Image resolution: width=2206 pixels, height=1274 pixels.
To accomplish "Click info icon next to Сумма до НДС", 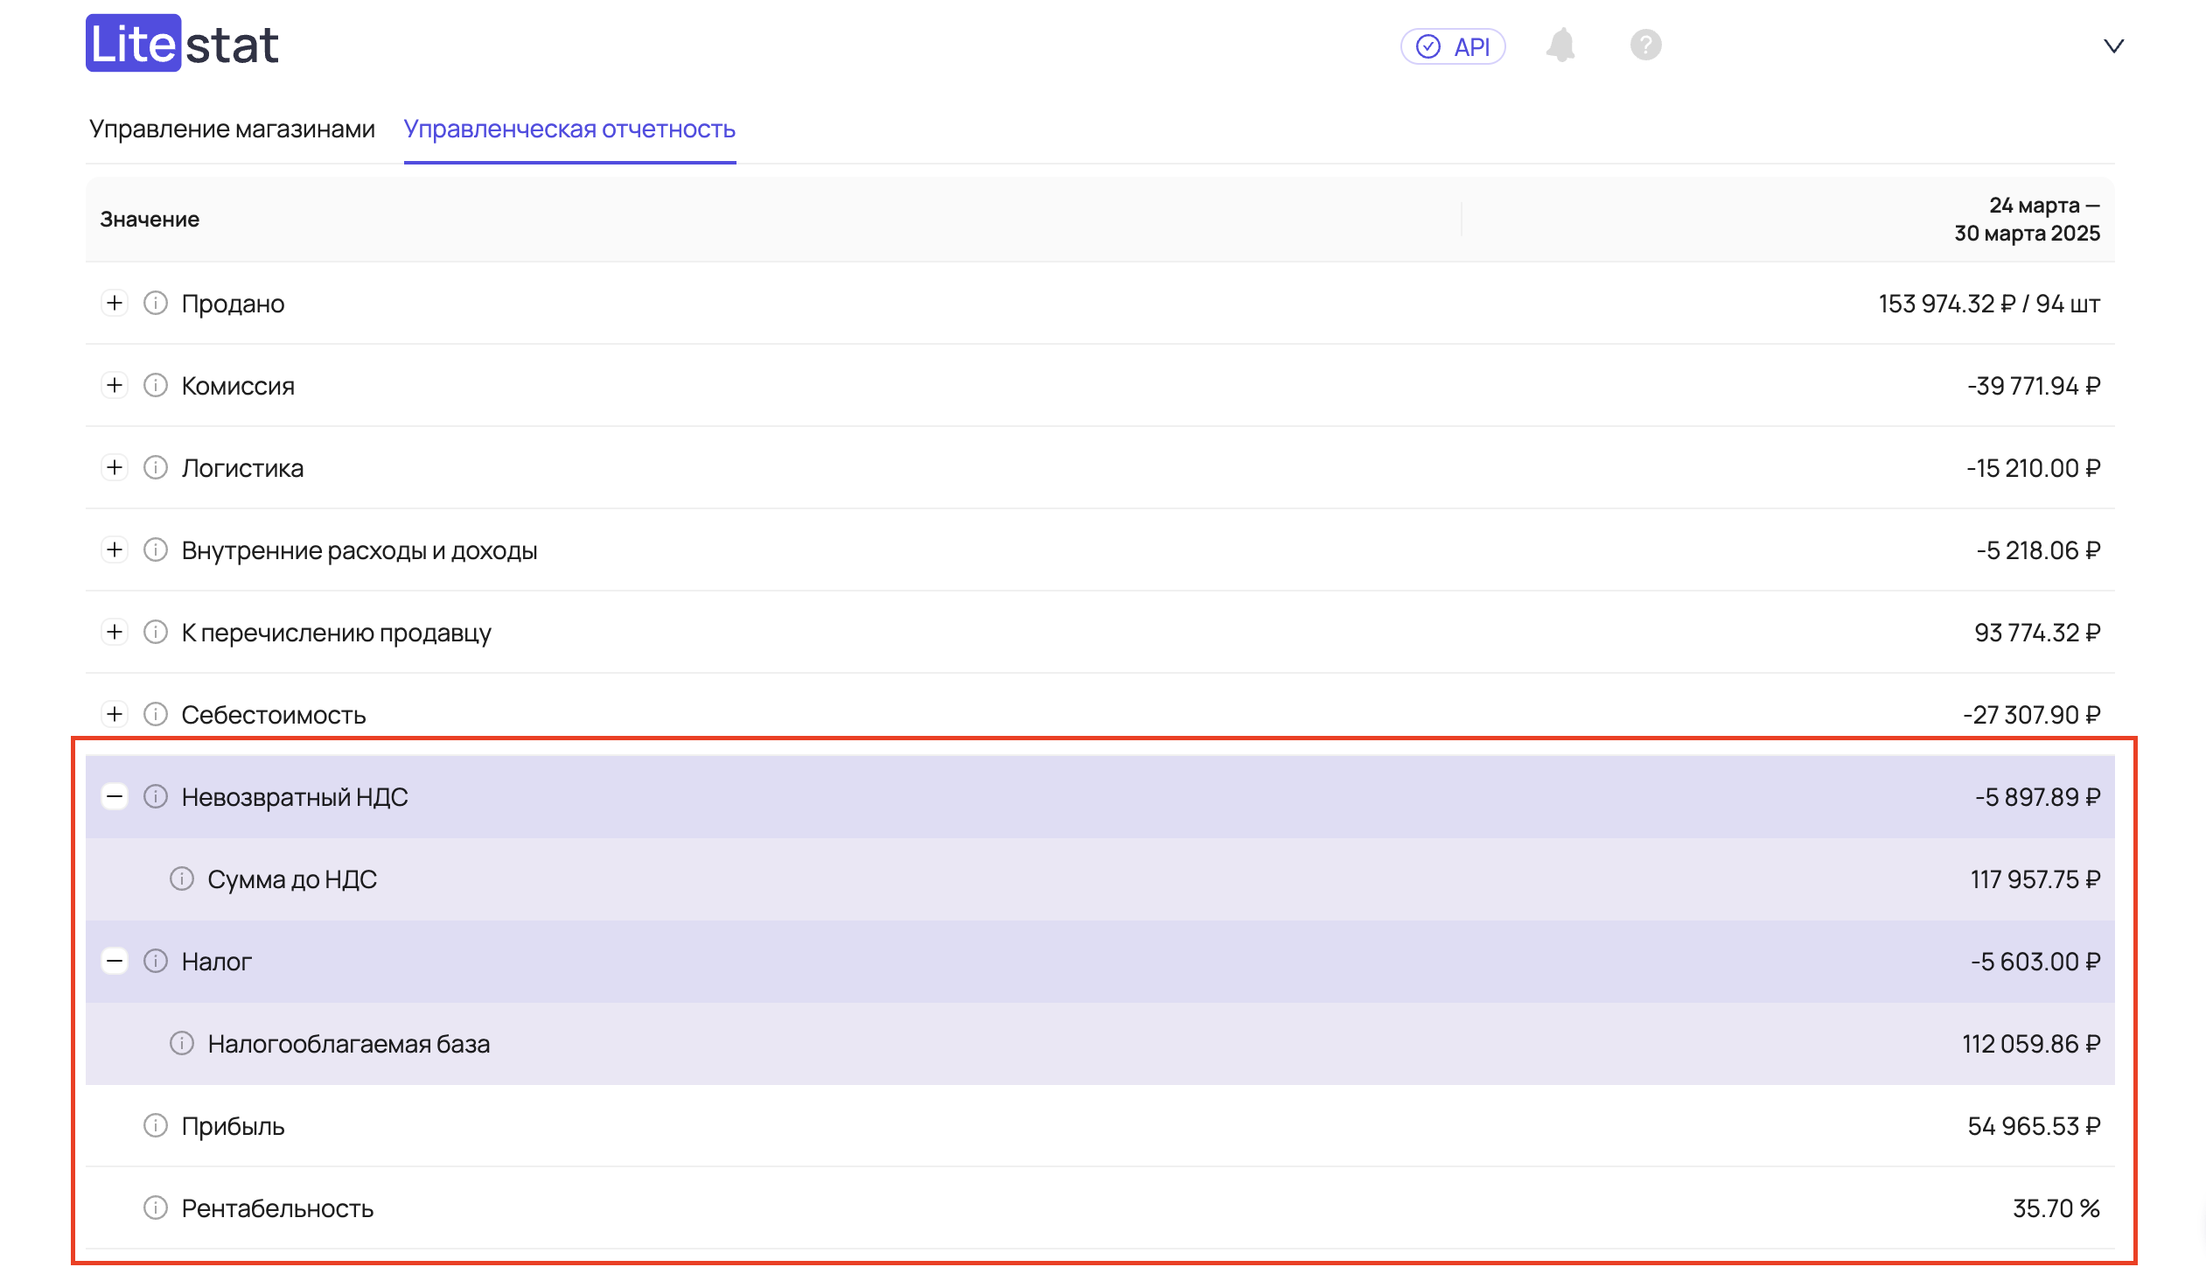I will [x=182, y=878].
